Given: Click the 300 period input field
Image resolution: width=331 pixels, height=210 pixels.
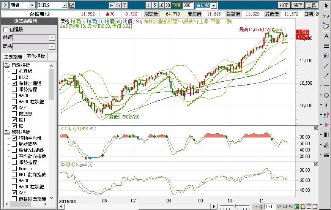Looking at the screenshot, I should (x=188, y=5).
